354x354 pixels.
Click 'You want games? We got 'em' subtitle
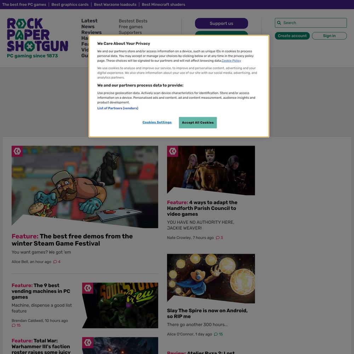(x=41, y=252)
